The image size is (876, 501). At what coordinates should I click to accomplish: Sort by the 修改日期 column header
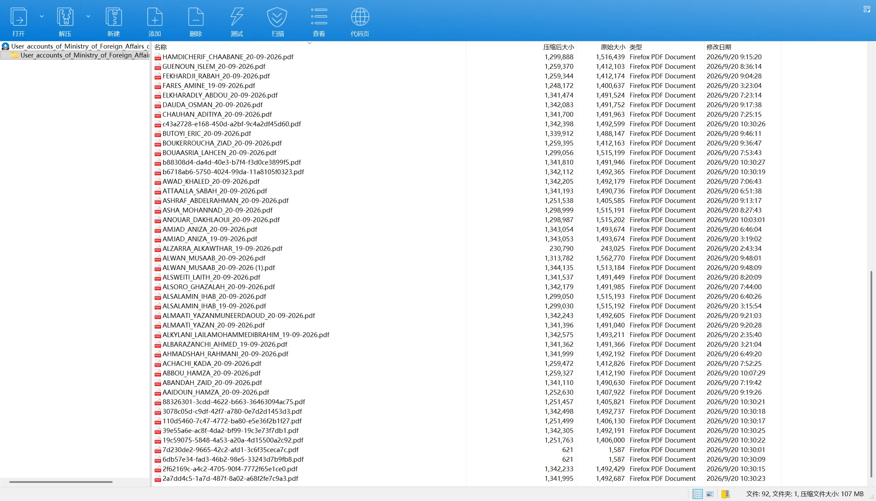click(x=719, y=47)
